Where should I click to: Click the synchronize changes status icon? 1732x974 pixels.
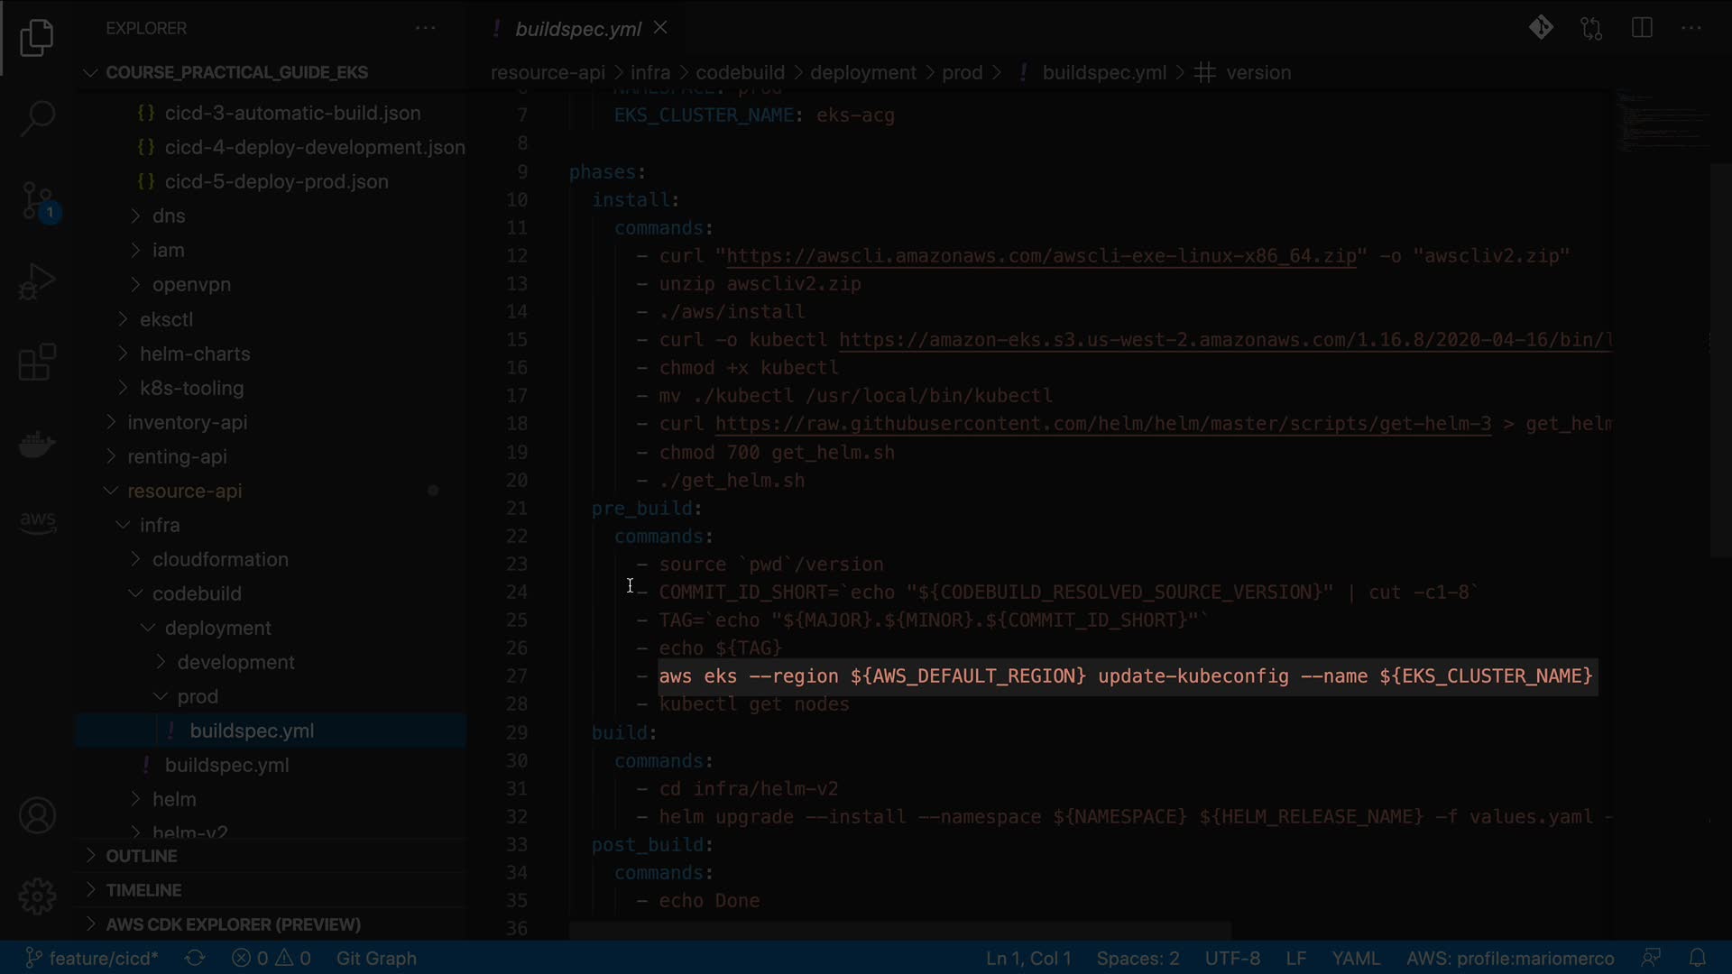(195, 958)
